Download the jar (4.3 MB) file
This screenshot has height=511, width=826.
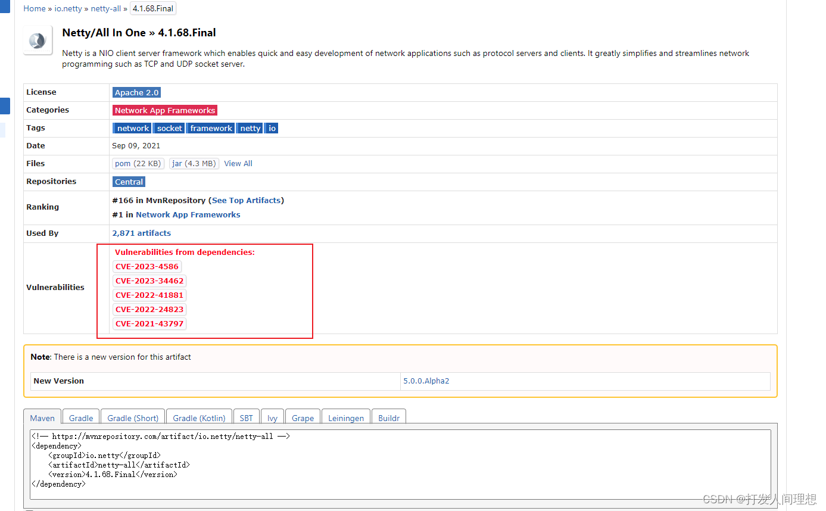(194, 164)
